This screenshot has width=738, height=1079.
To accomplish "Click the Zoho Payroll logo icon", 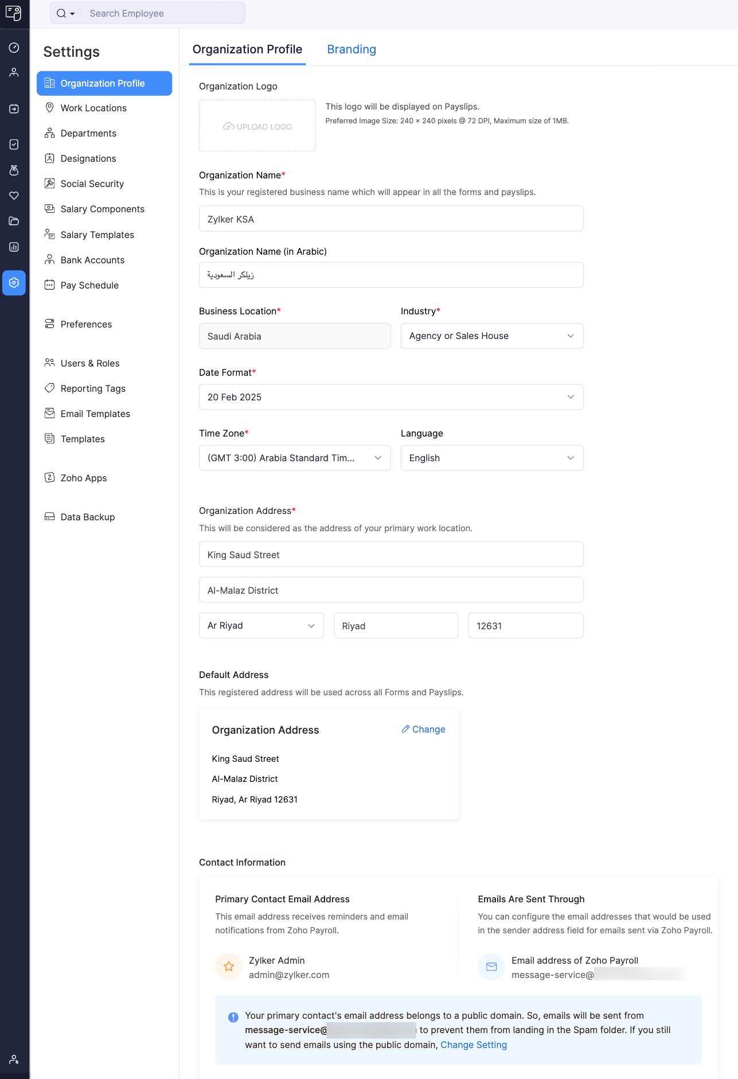I will pyautogui.click(x=14, y=13).
